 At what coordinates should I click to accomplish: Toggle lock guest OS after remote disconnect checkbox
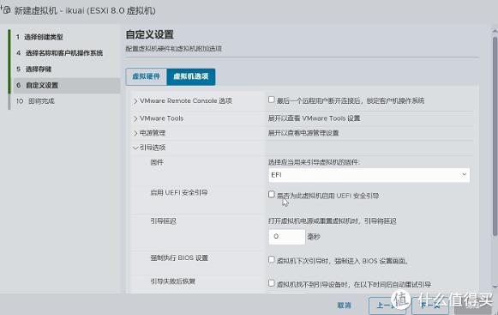(x=271, y=100)
